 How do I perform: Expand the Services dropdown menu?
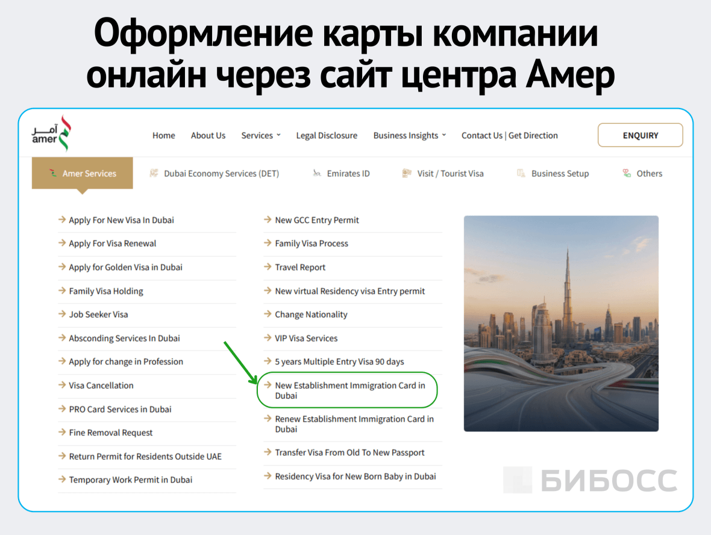point(261,135)
